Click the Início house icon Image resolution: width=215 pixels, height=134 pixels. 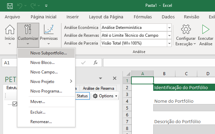pyautogui.click(x=10, y=29)
